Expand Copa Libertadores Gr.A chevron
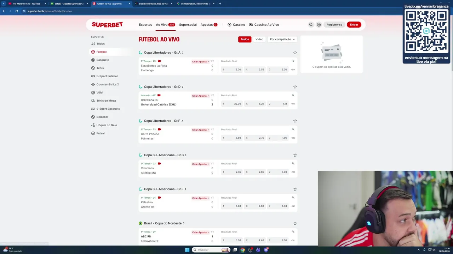Image resolution: width=453 pixels, height=254 pixels. pos(183,53)
